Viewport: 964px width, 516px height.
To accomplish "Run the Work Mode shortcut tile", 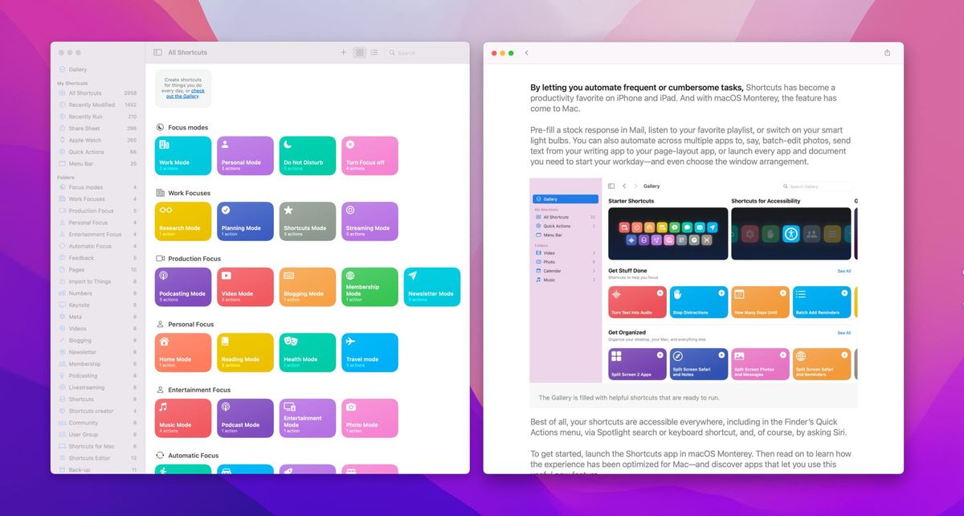I will tap(182, 154).
